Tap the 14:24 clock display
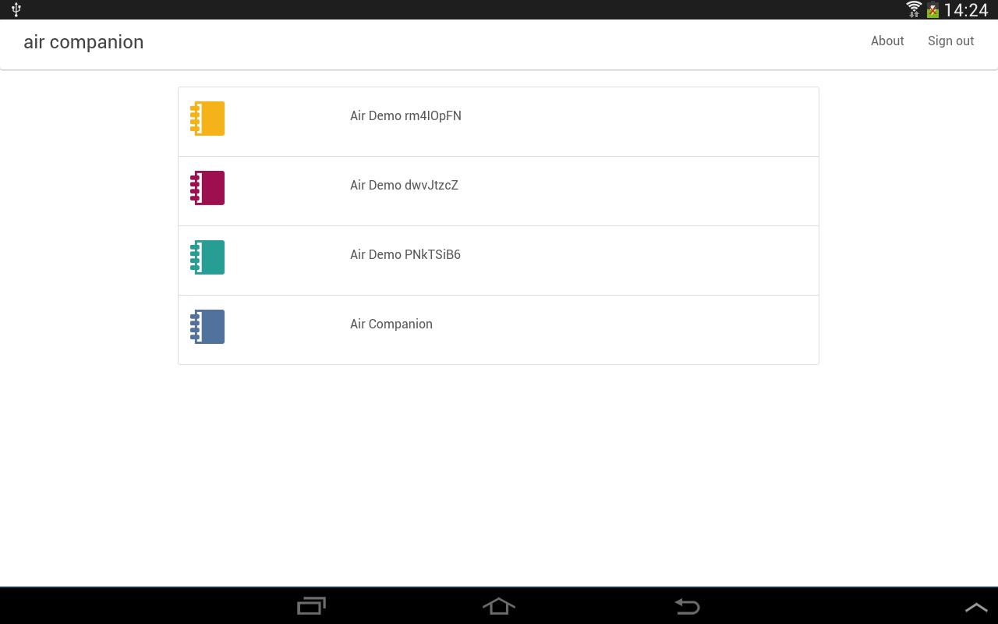The width and height of the screenshot is (998, 624). click(965, 10)
